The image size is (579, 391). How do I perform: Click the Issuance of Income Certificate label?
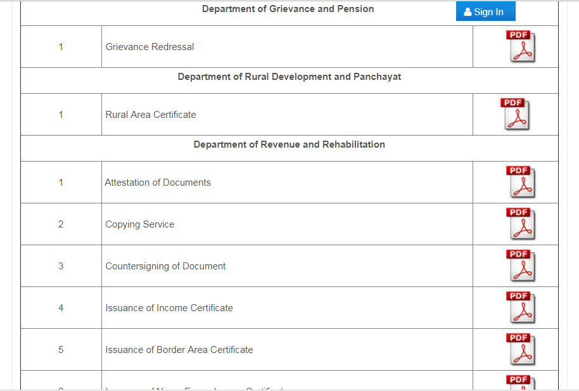tap(169, 307)
